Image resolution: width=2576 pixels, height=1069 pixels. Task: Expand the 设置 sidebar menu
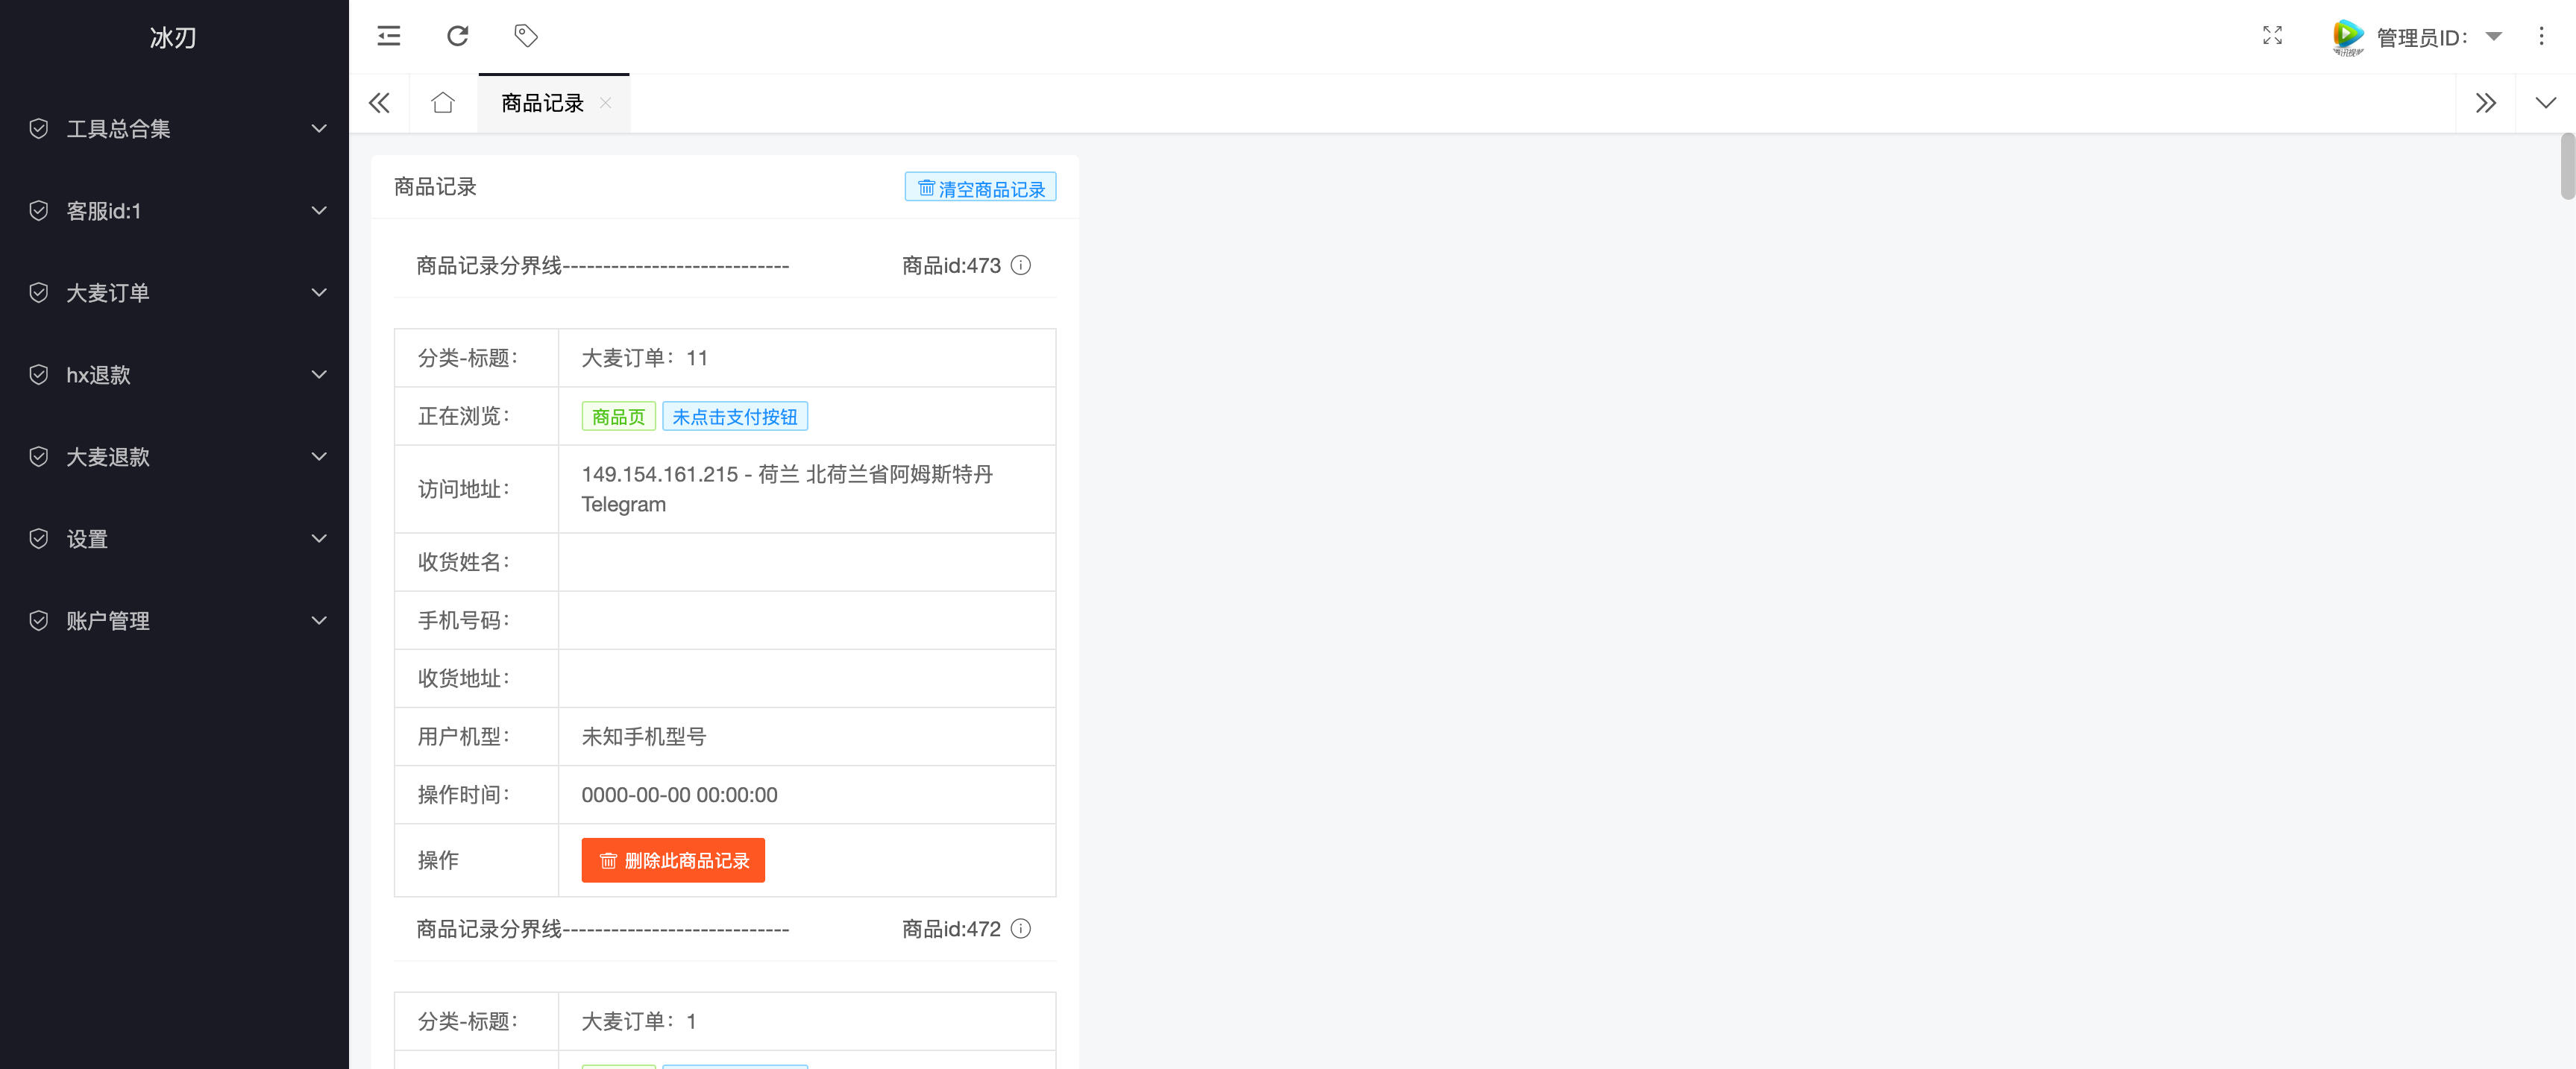pyautogui.click(x=174, y=539)
